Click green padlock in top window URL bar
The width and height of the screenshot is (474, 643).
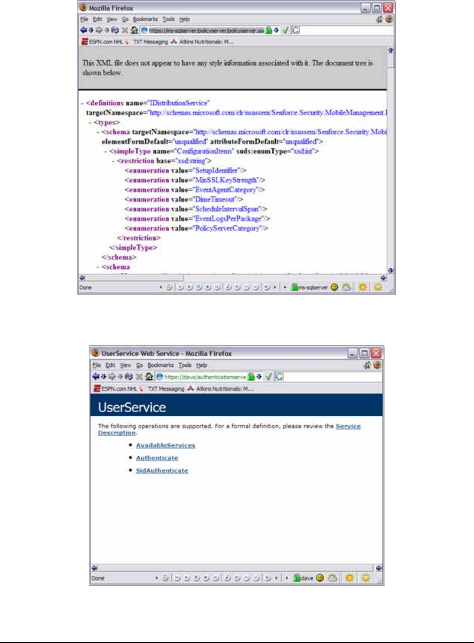tap(268, 30)
